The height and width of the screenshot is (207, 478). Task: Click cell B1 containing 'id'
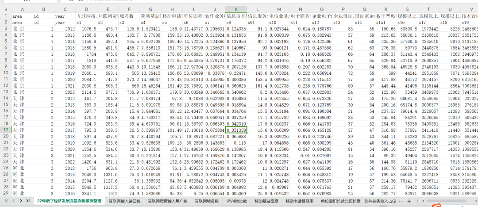click(x=43, y=15)
